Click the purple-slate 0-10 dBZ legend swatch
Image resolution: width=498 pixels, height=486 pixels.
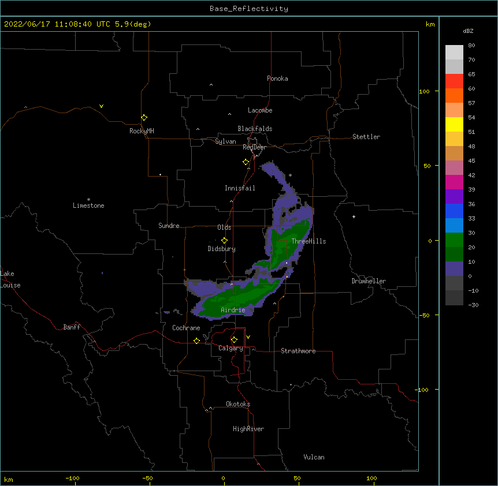(454, 269)
